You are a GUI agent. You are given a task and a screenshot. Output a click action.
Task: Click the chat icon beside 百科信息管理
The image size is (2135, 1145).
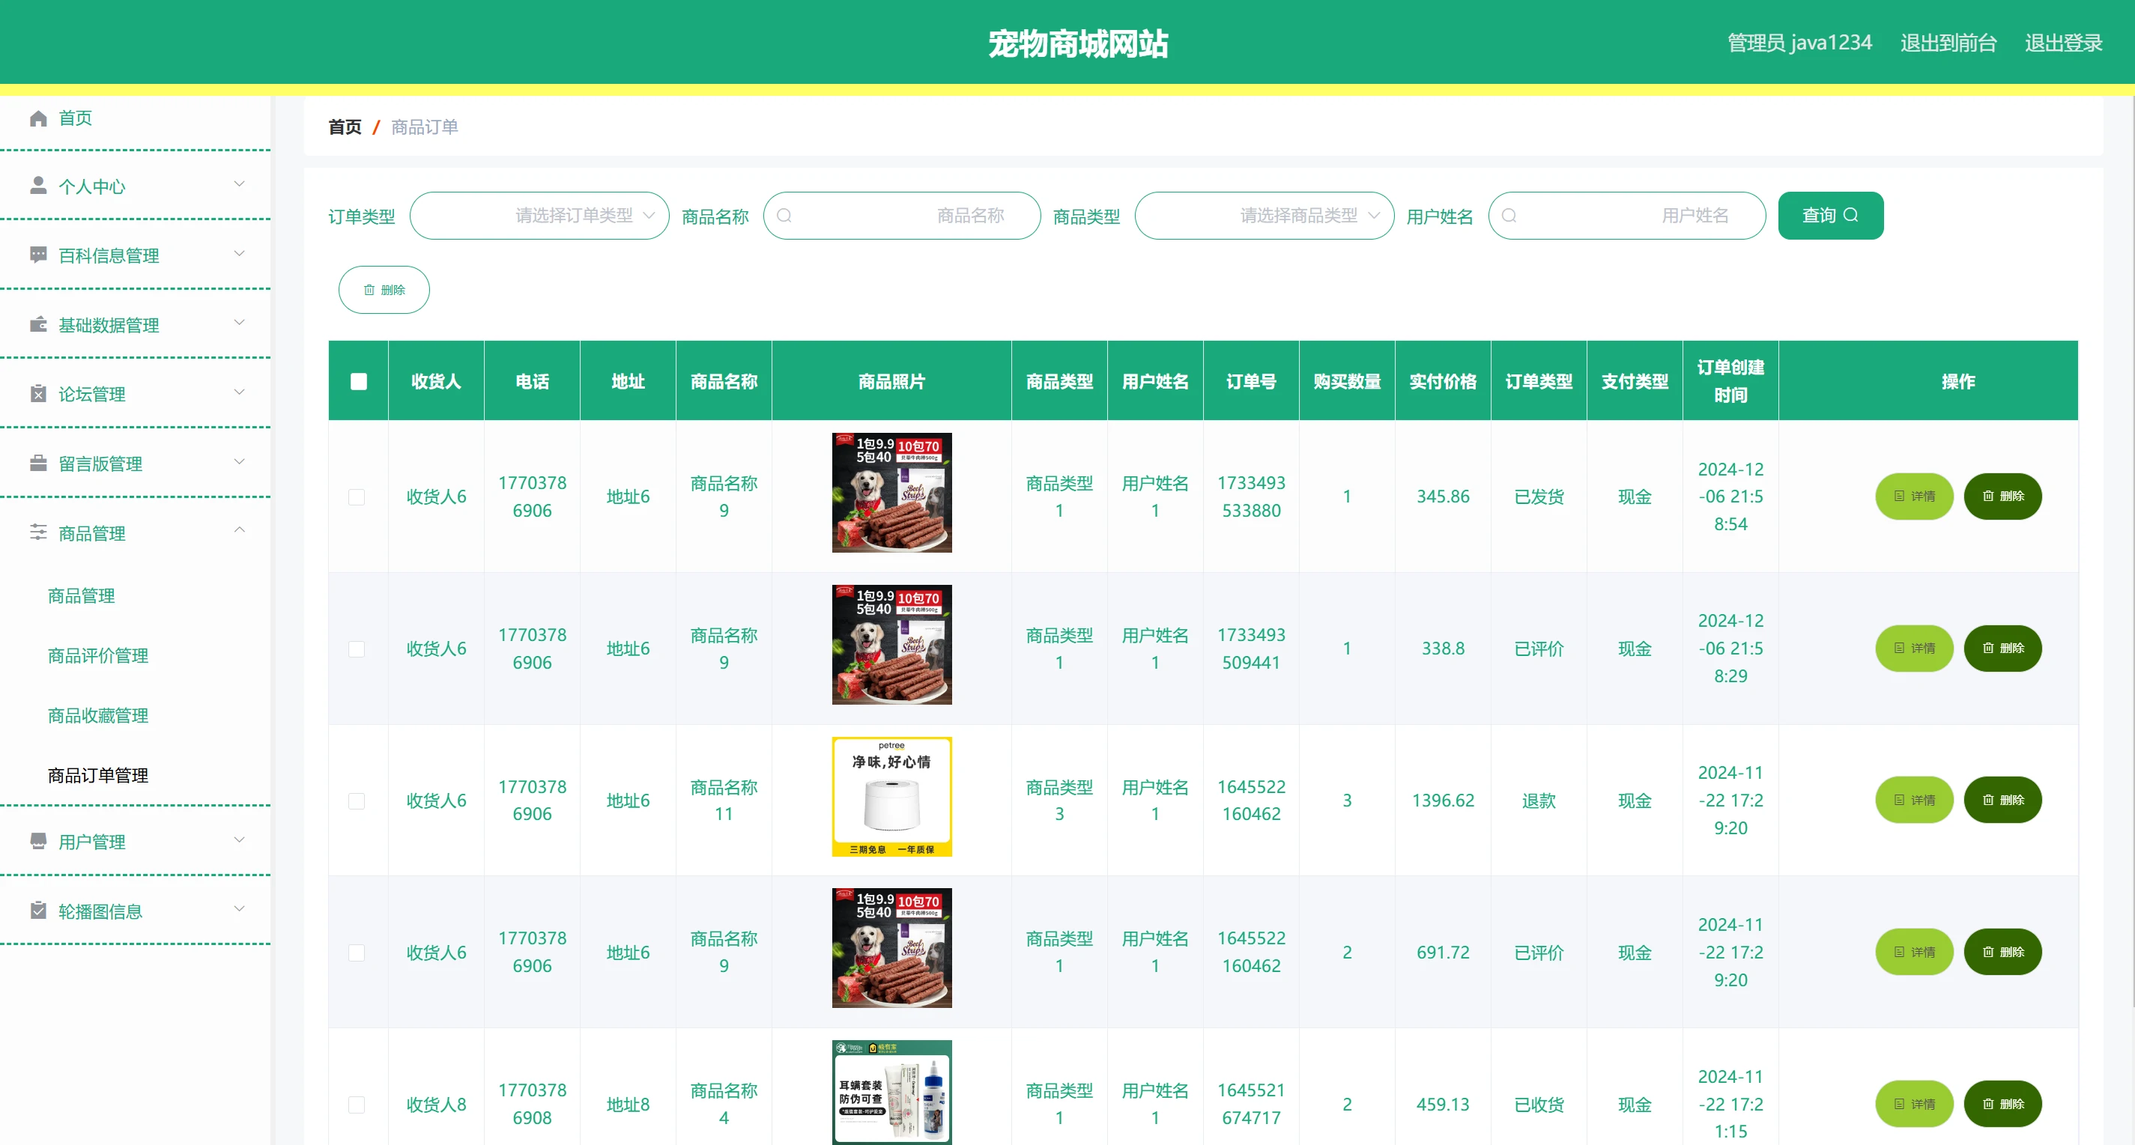click(x=38, y=255)
